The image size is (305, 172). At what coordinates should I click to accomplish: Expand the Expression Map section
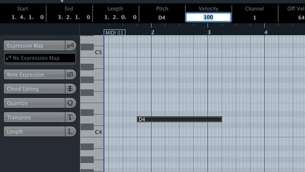tap(34, 46)
